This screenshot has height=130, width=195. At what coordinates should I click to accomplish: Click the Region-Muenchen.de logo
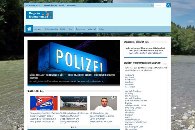(x=39, y=15)
